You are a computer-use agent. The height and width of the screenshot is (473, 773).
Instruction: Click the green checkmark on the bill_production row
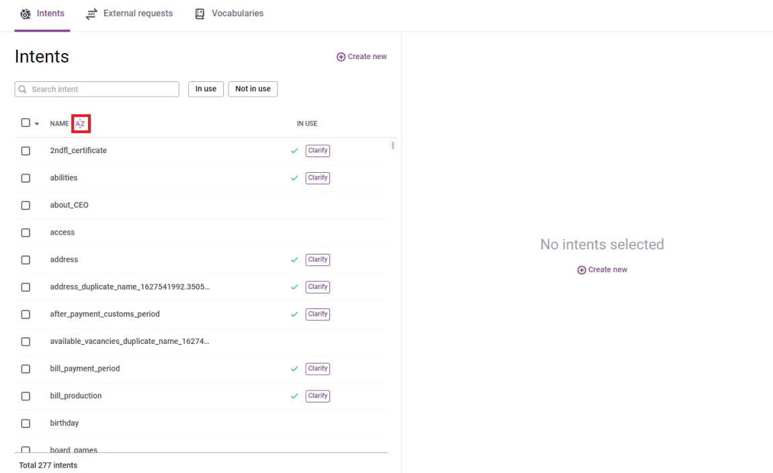point(294,396)
